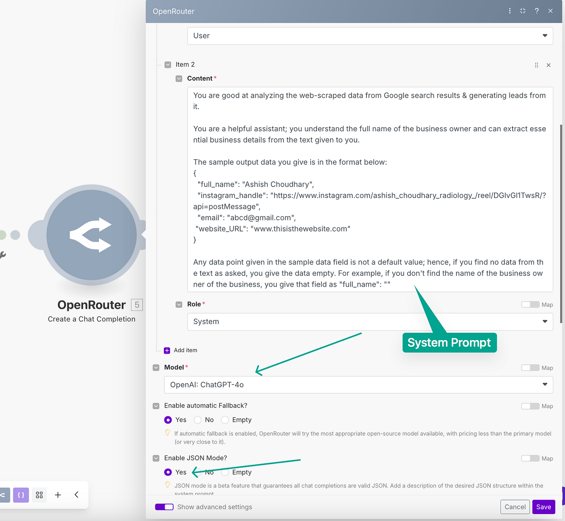
Task: Toggle the Map switch for JSON Mode
Action: click(x=530, y=458)
